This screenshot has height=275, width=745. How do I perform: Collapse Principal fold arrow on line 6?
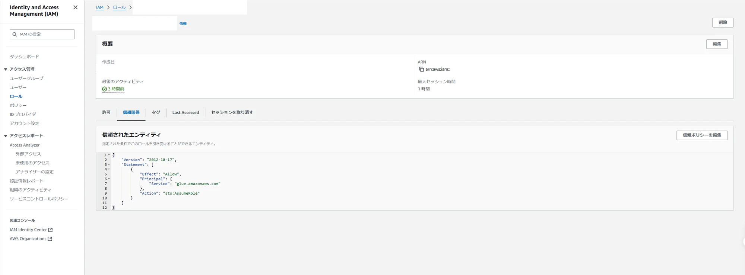pos(109,179)
